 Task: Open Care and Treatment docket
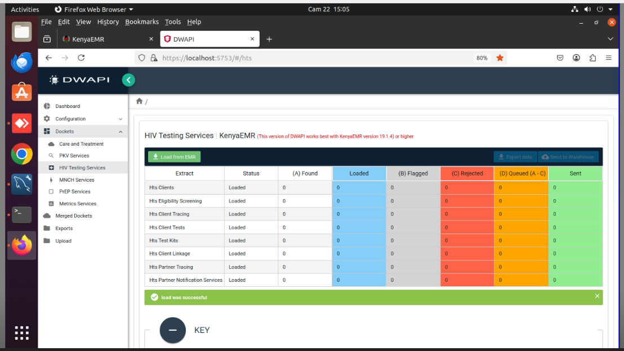[x=81, y=144]
